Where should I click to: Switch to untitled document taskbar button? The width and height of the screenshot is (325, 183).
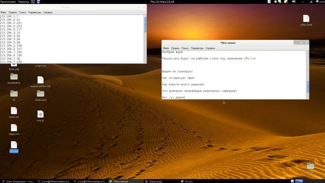(x=126, y=181)
